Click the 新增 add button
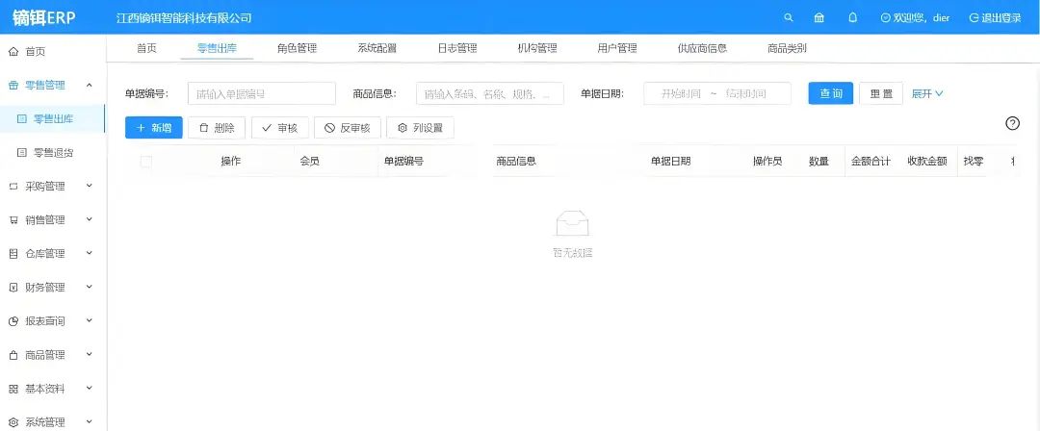 [154, 128]
